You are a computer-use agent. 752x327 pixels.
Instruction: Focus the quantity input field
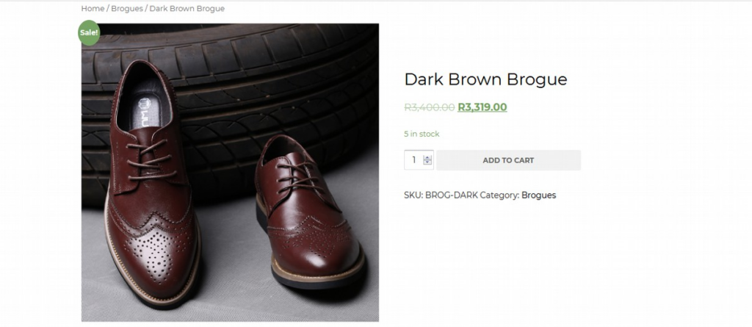point(414,160)
